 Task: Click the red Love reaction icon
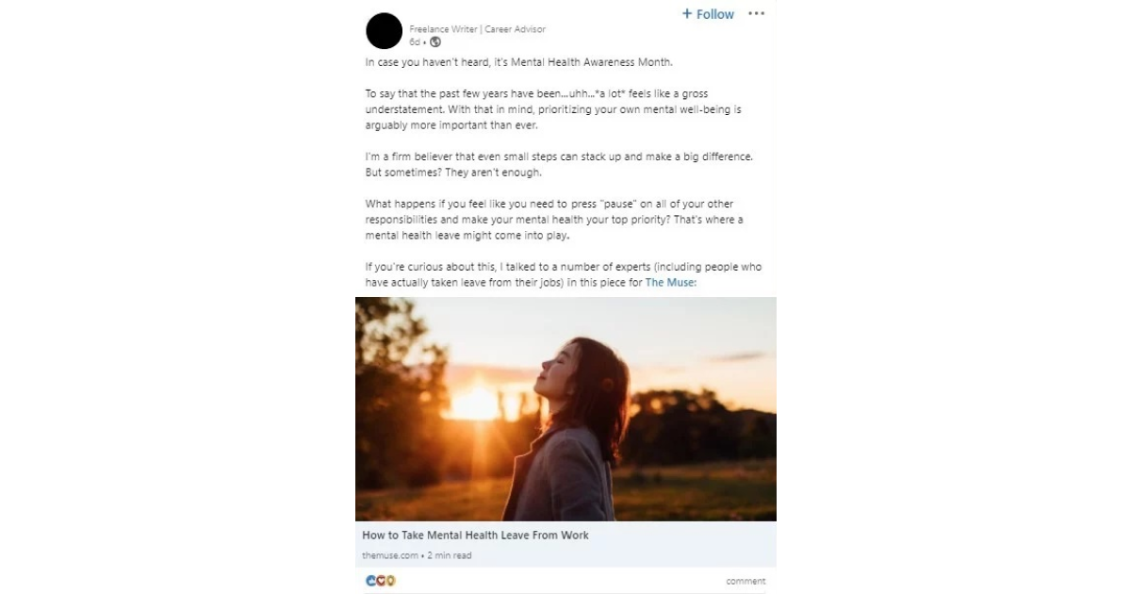pos(381,581)
